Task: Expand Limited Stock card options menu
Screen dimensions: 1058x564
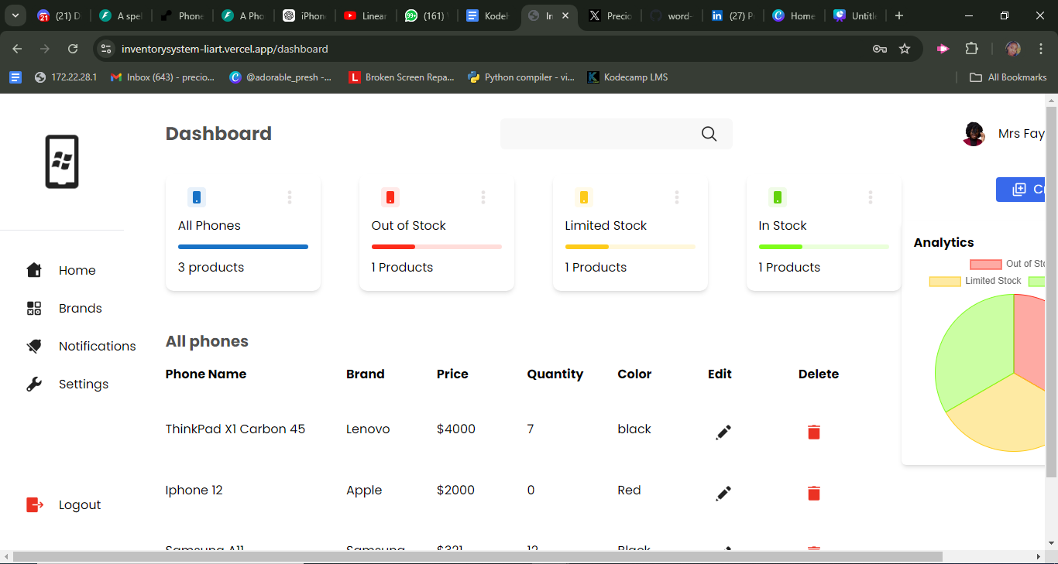Action: [677, 197]
